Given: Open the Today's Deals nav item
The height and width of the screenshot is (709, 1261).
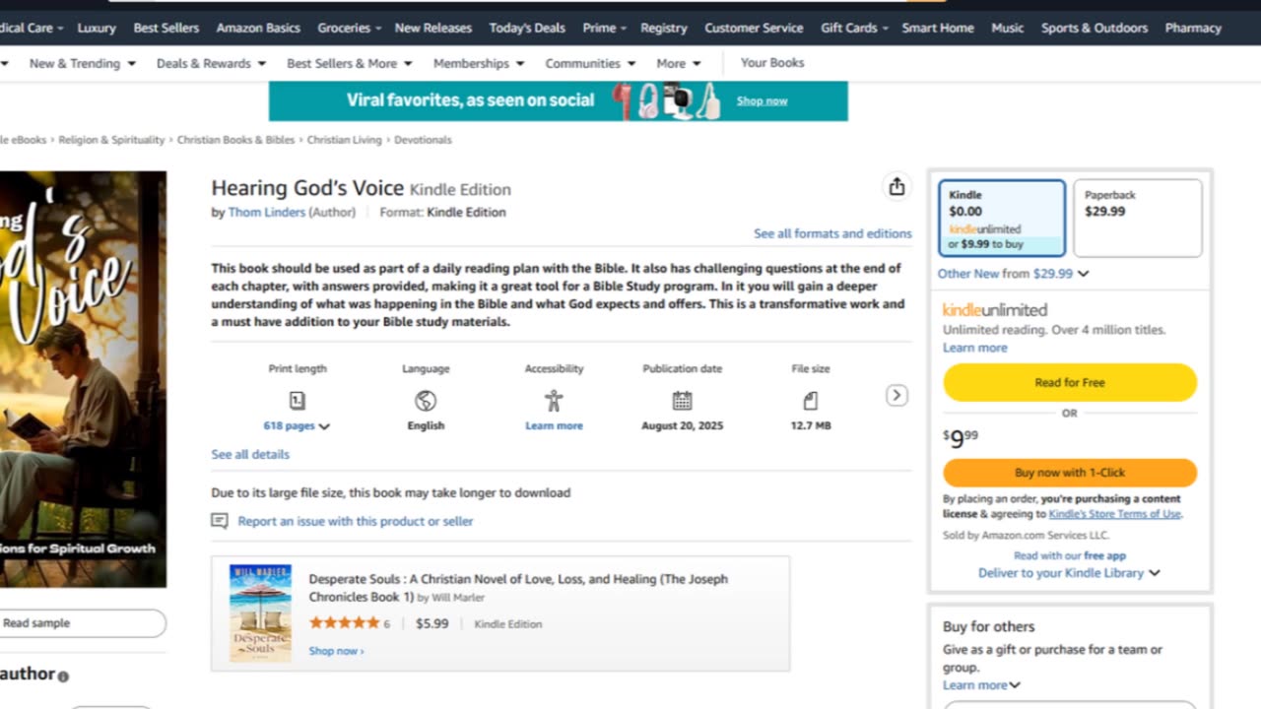Looking at the screenshot, I should pos(527,28).
